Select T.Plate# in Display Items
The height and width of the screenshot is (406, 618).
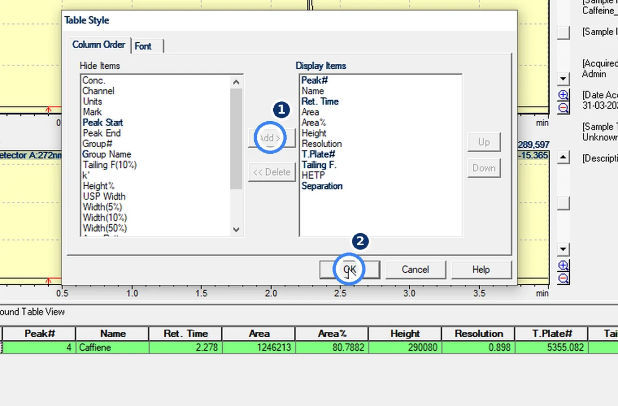pyautogui.click(x=318, y=155)
